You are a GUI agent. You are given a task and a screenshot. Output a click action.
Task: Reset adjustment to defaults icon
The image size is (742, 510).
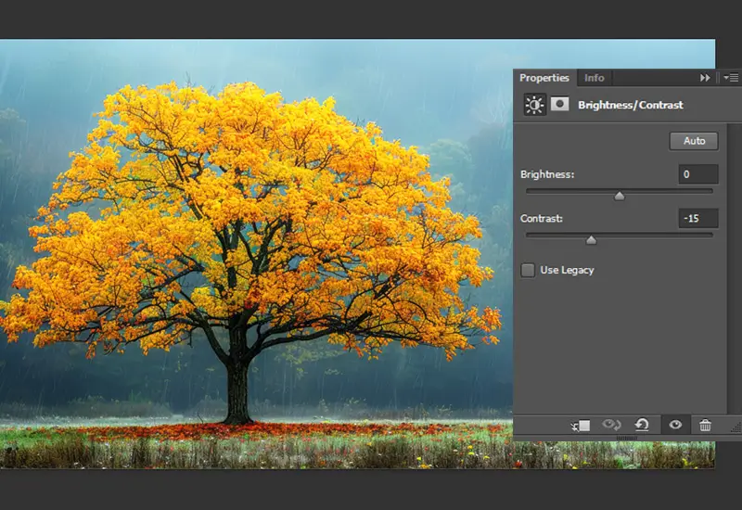pyautogui.click(x=642, y=425)
